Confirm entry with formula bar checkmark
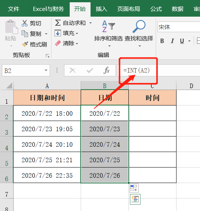Viewport: 200px width, 211px height. click(90, 70)
